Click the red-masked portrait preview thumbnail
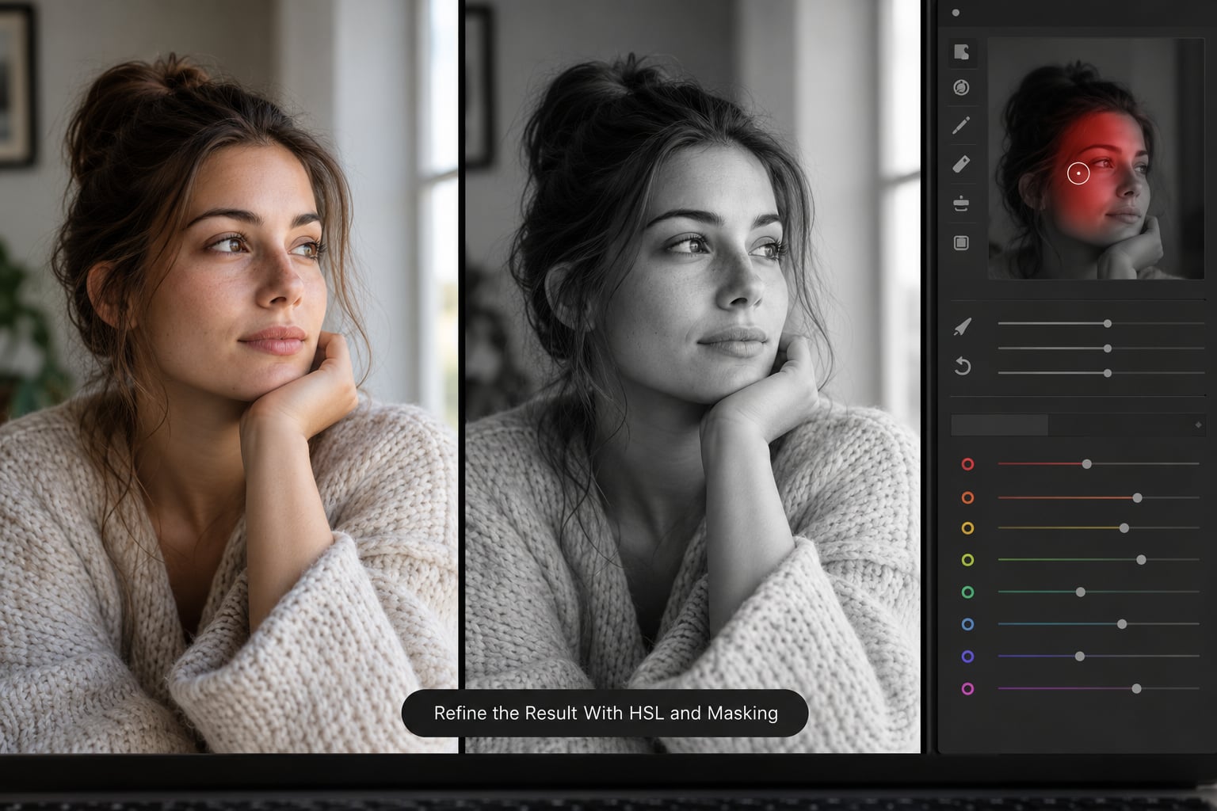The height and width of the screenshot is (811, 1217). 1096,158
